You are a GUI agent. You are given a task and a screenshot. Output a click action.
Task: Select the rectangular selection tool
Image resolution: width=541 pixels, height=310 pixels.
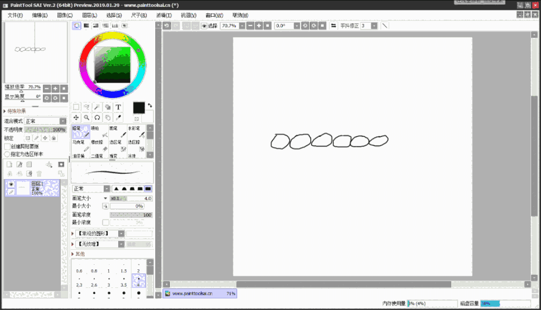pos(76,107)
